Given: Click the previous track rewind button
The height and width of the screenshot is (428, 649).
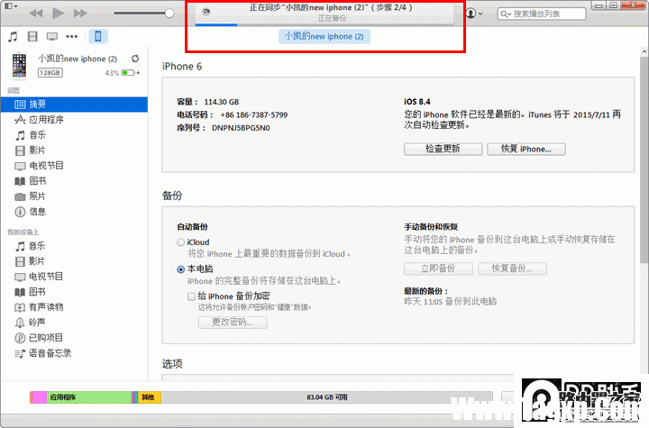Looking at the screenshot, I should click(36, 14).
